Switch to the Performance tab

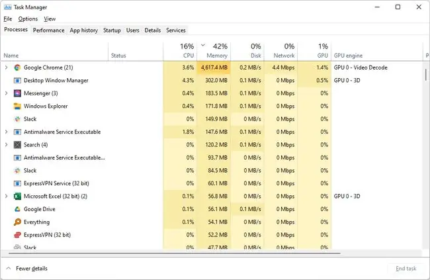pyautogui.click(x=49, y=30)
